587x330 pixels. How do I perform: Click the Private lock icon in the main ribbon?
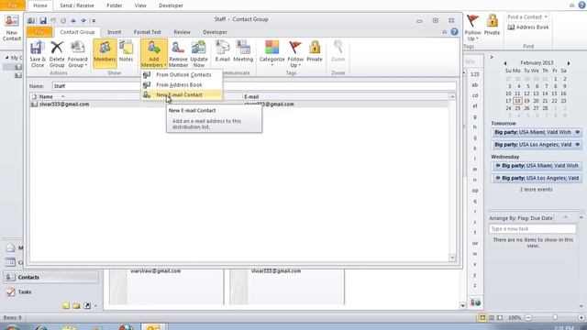[x=492, y=26]
